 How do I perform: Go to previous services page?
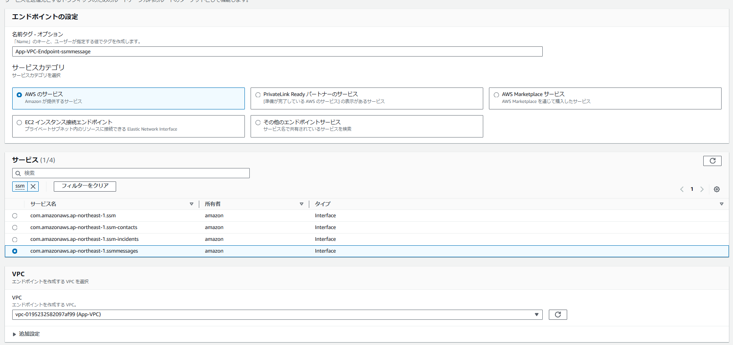tap(682, 189)
